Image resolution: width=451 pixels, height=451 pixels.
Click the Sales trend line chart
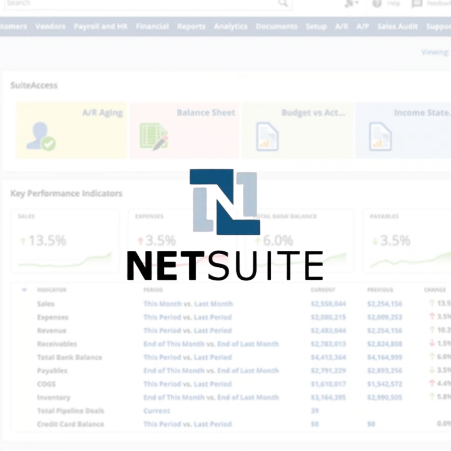(x=65, y=260)
